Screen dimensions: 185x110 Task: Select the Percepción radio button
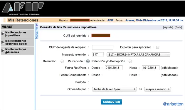pyautogui.click(x=88, y=61)
